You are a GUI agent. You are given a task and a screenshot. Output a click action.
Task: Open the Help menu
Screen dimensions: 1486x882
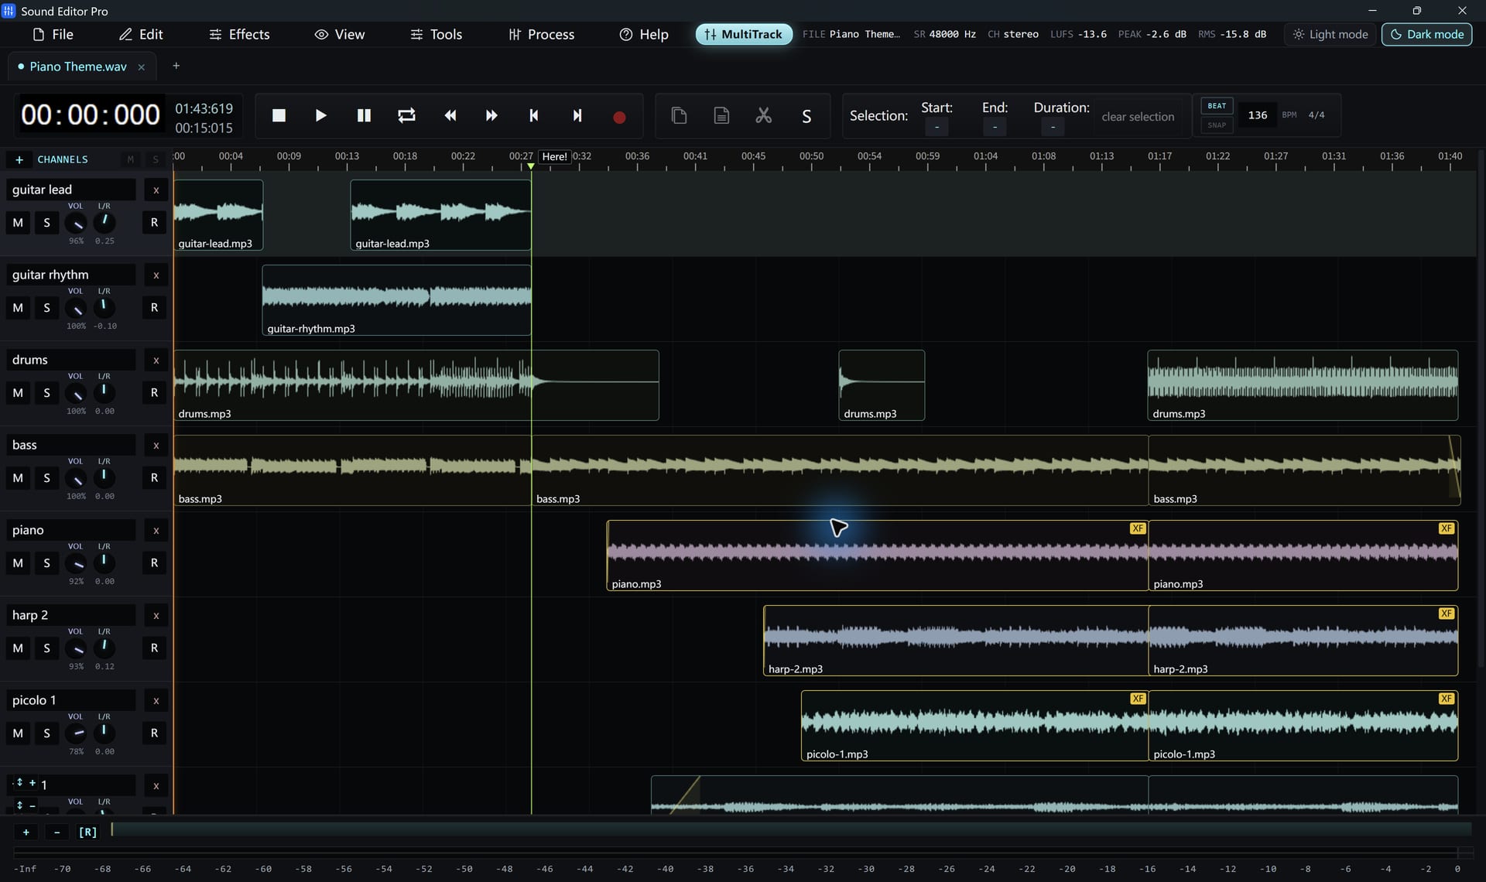tap(644, 34)
